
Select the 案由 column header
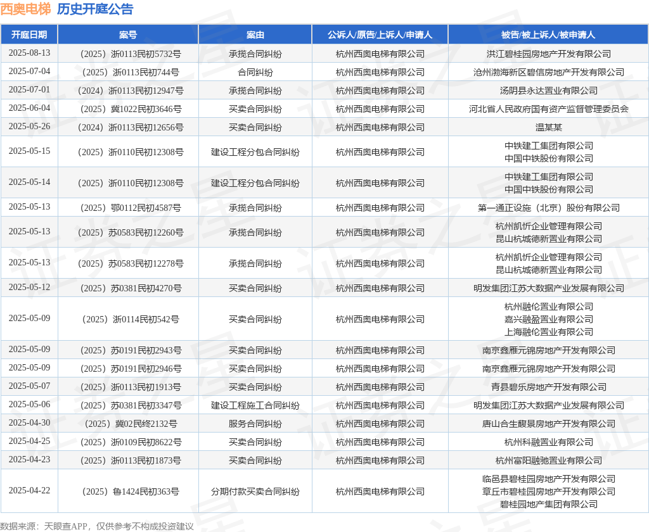pos(255,35)
